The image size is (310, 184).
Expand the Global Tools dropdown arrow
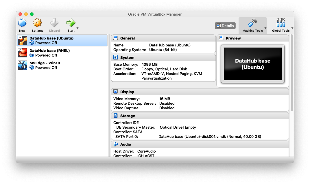pos(292,28)
